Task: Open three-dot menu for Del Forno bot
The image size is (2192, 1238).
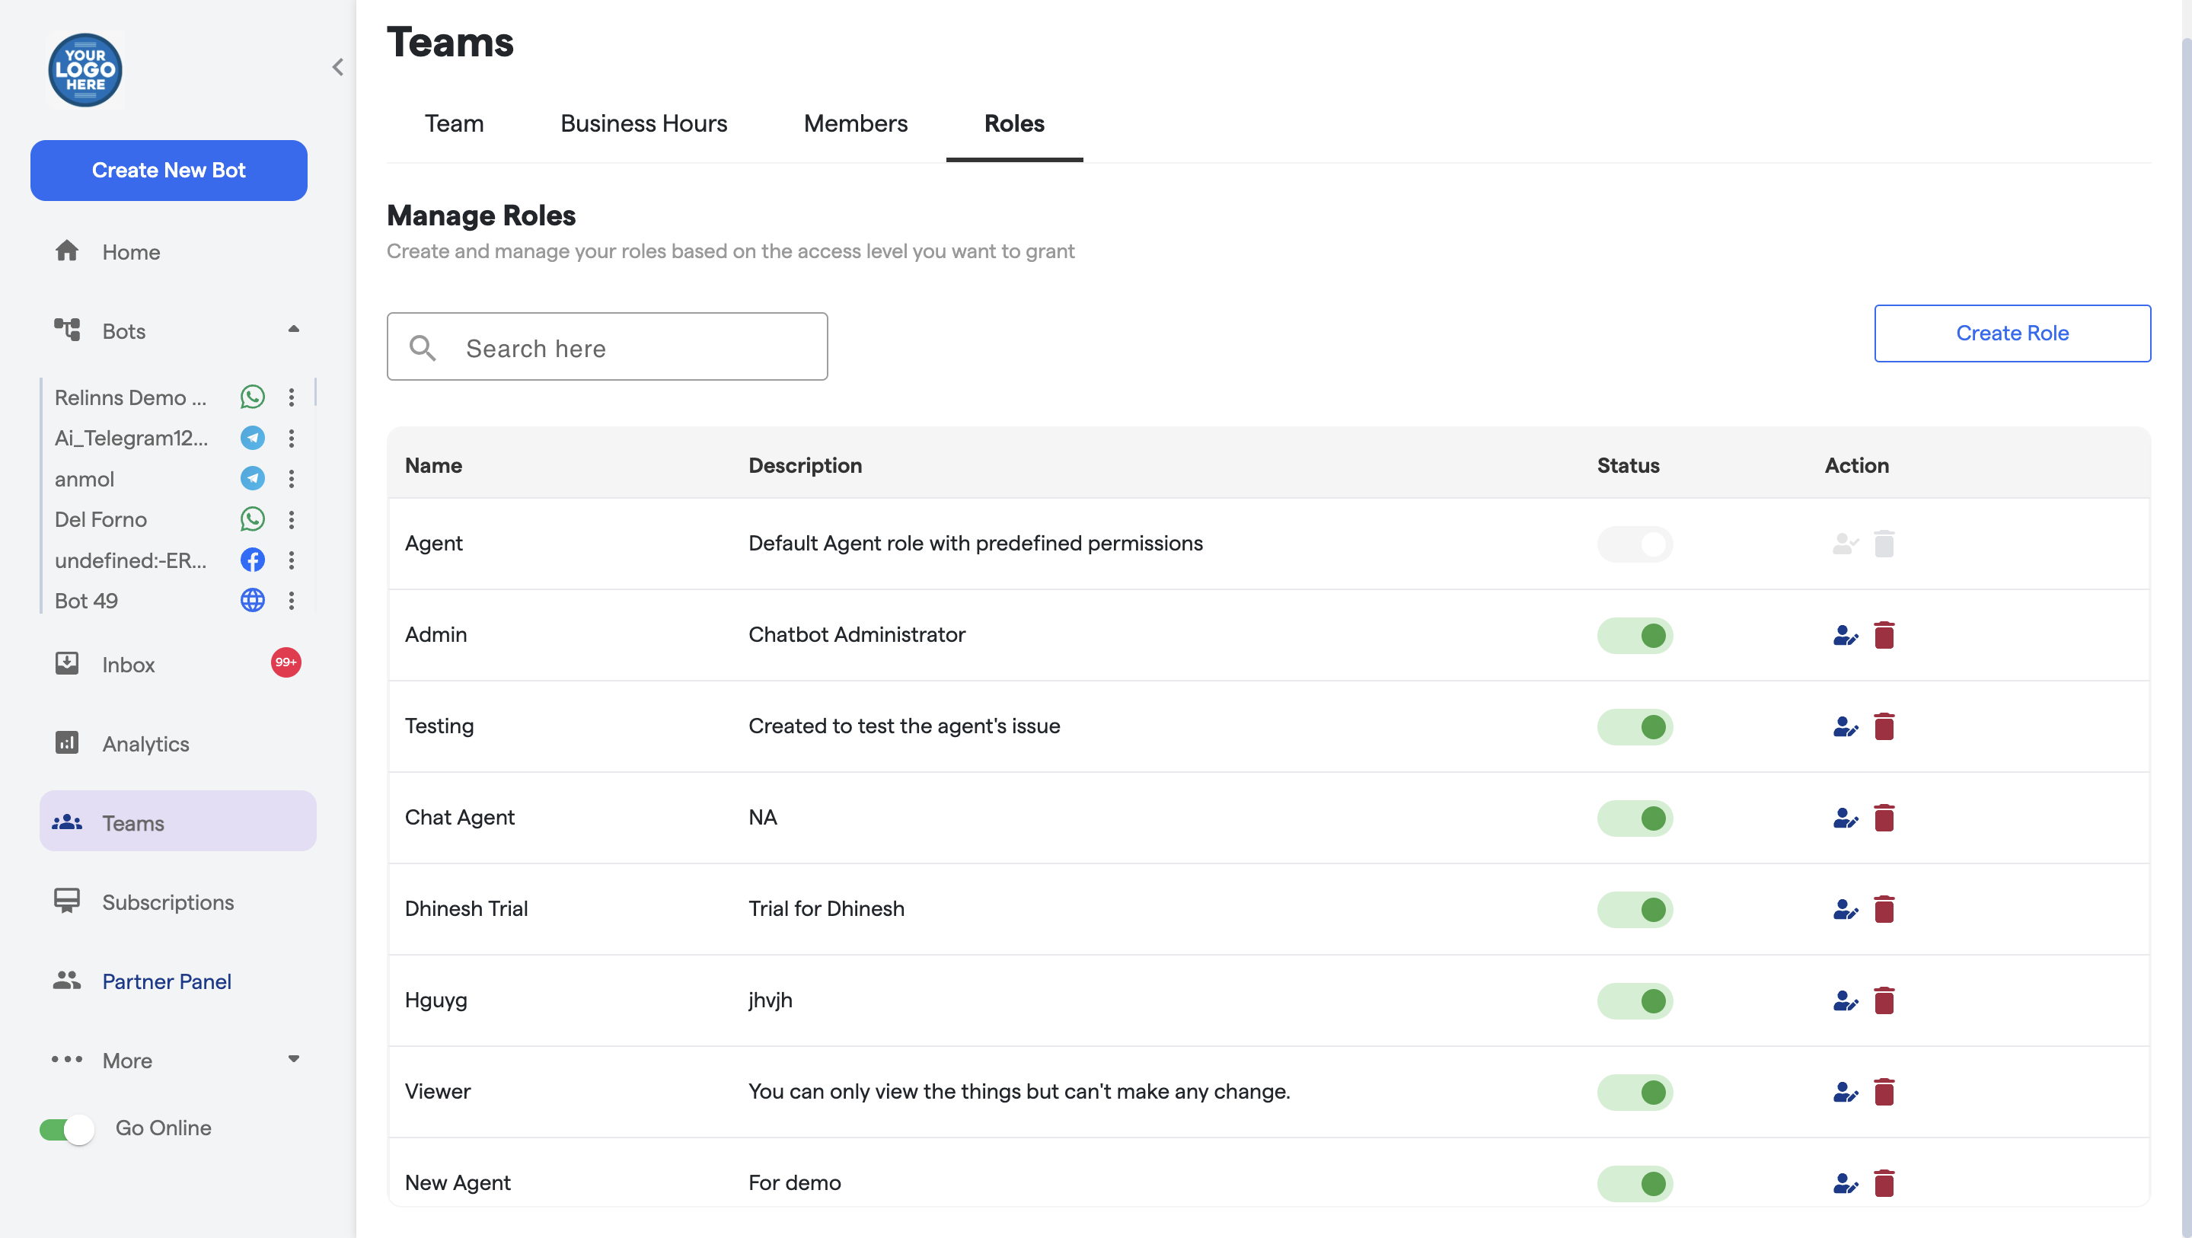Action: [x=291, y=519]
